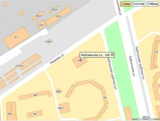Click the 100 м scale bar

146,118
